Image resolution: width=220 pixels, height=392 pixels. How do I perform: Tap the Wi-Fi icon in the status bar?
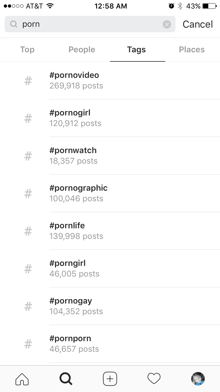pos(50,6)
